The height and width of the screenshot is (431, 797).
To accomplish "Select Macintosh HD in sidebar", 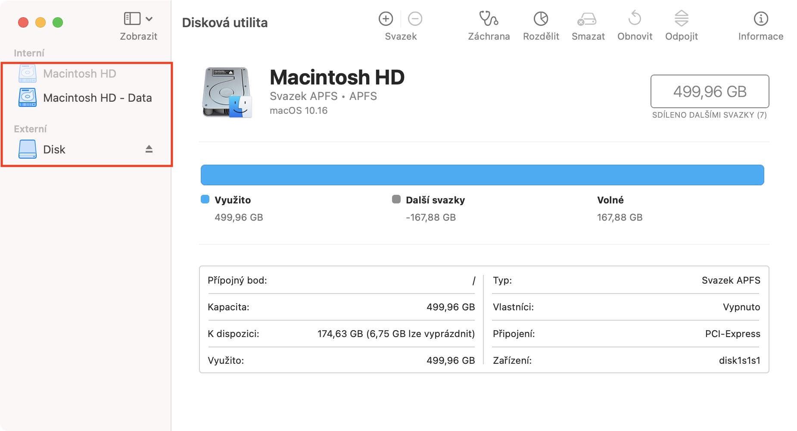I will coord(80,74).
